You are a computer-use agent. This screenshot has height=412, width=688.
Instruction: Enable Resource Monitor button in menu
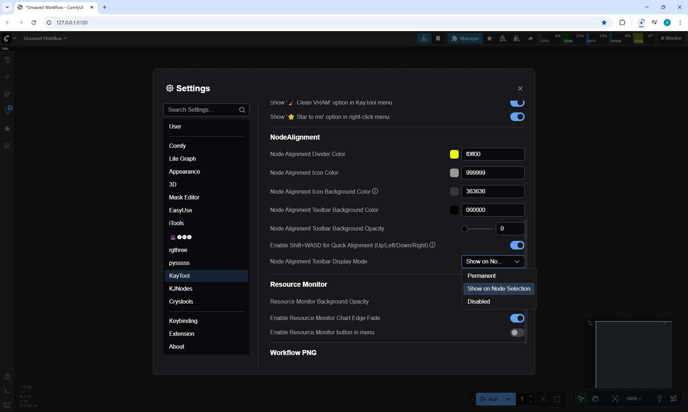pos(517,333)
